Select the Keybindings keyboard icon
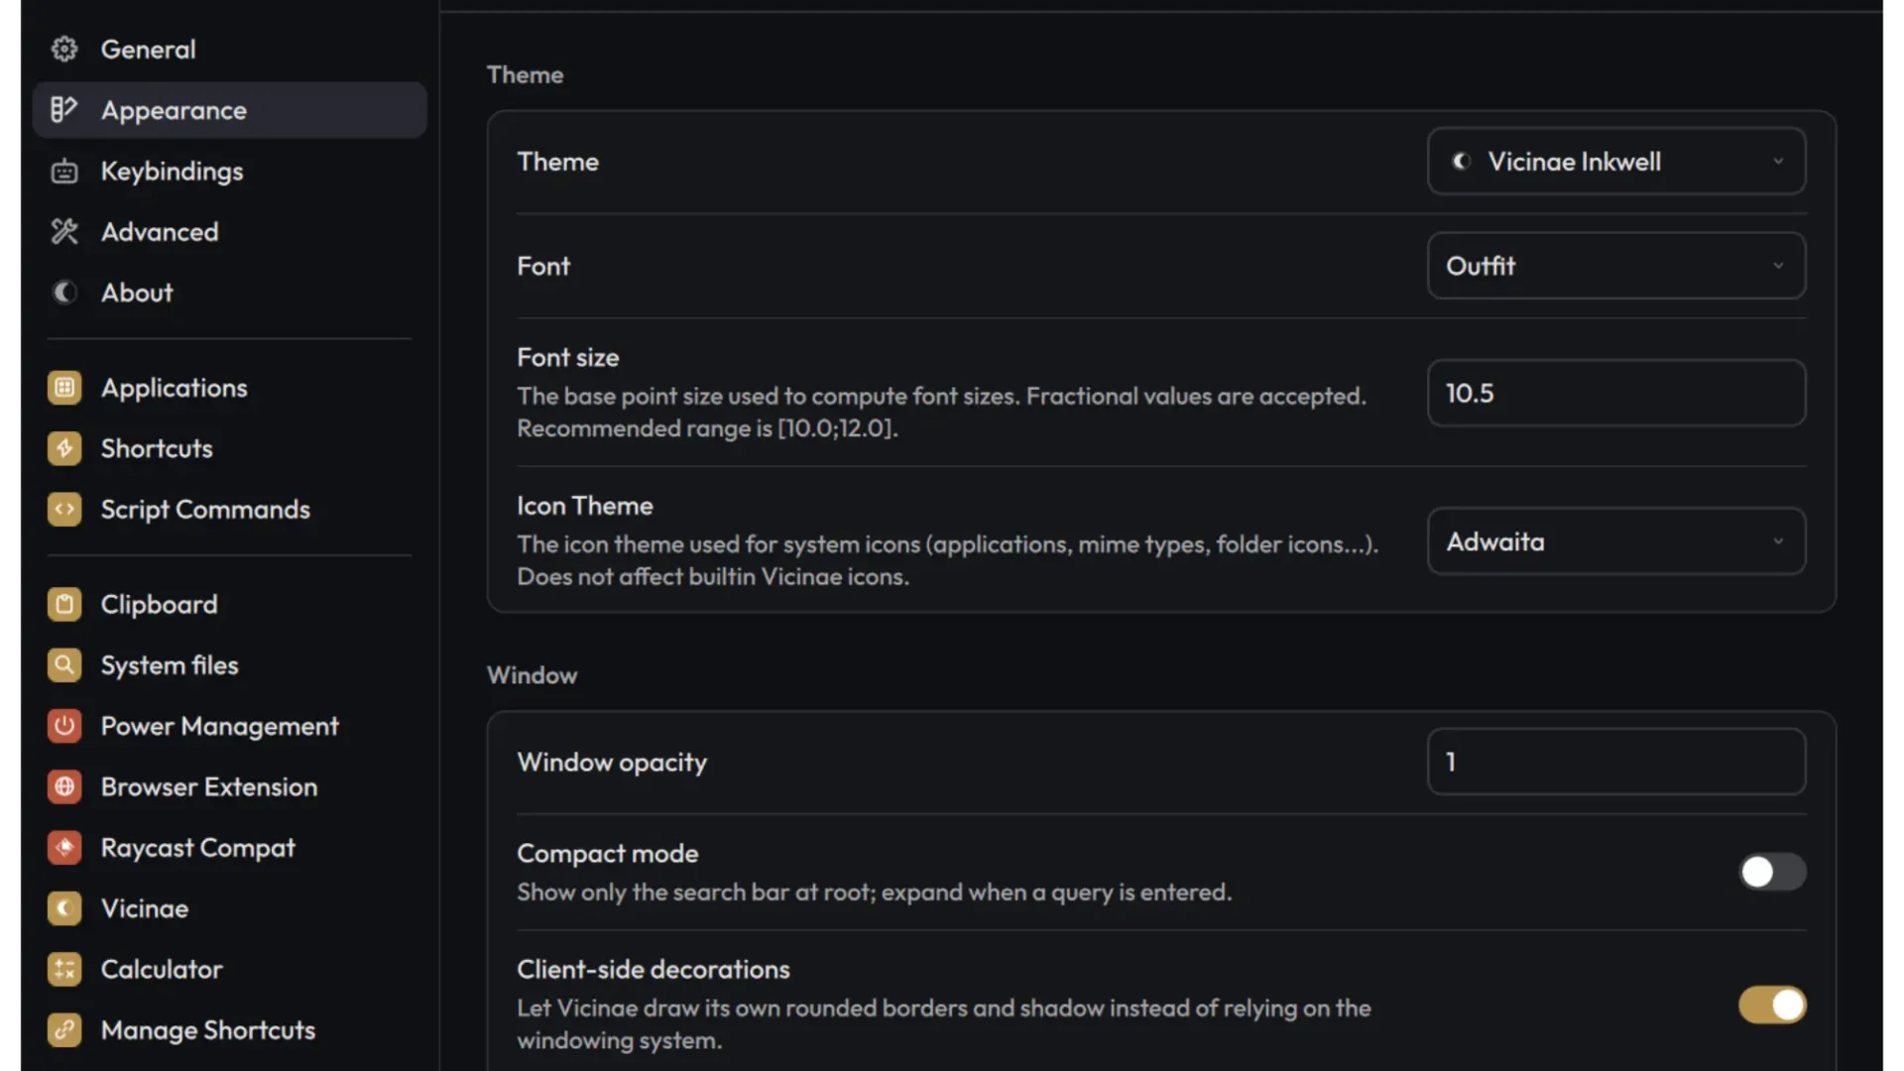This screenshot has width=1904, height=1071. pyautogui.click(x=64, y=172)
